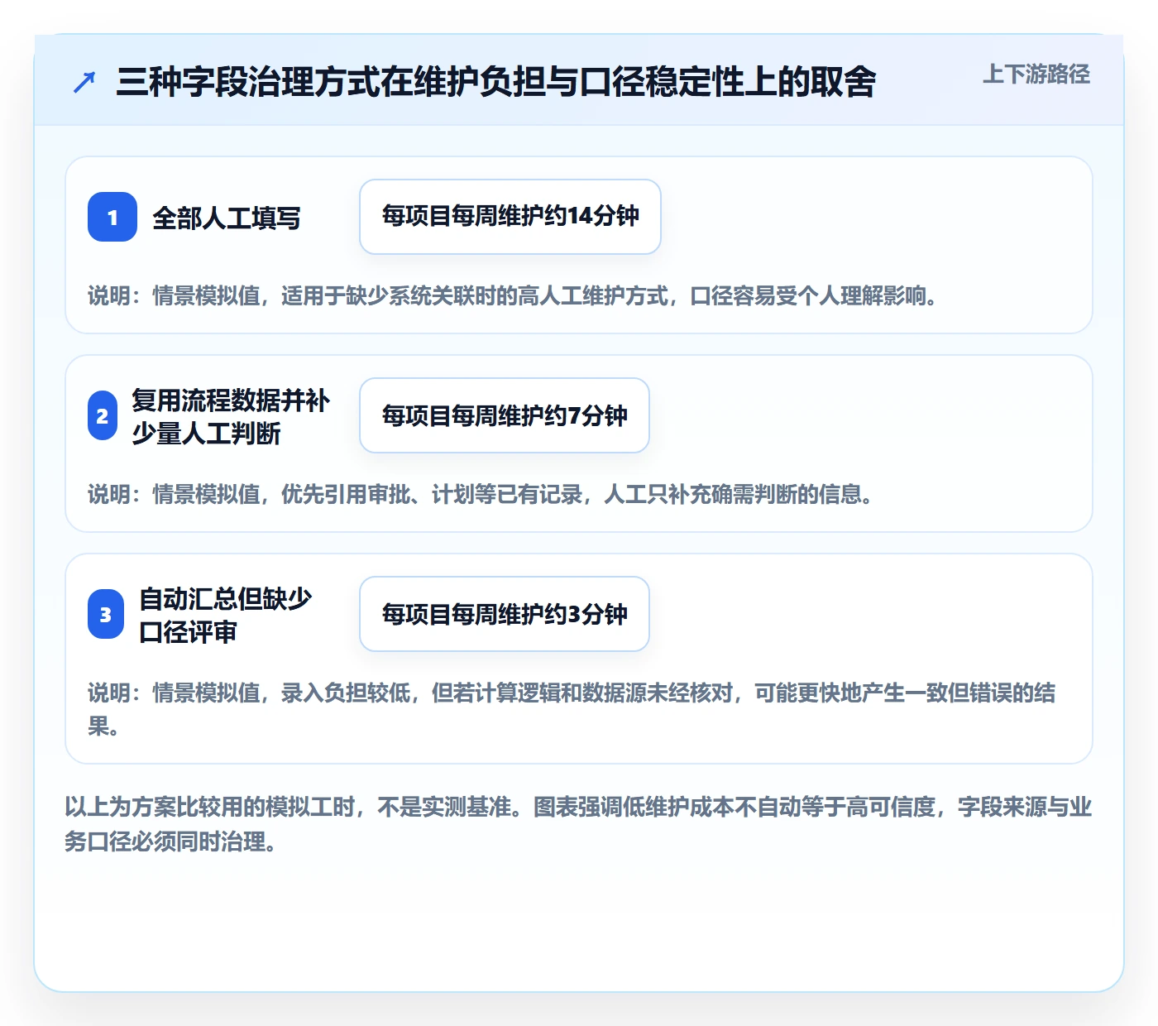Viewport: 1158px width, 1026px height.
Task: Click the number 2 badge for 复用流程数据并补少量人工判断
Action: (103, 415)
